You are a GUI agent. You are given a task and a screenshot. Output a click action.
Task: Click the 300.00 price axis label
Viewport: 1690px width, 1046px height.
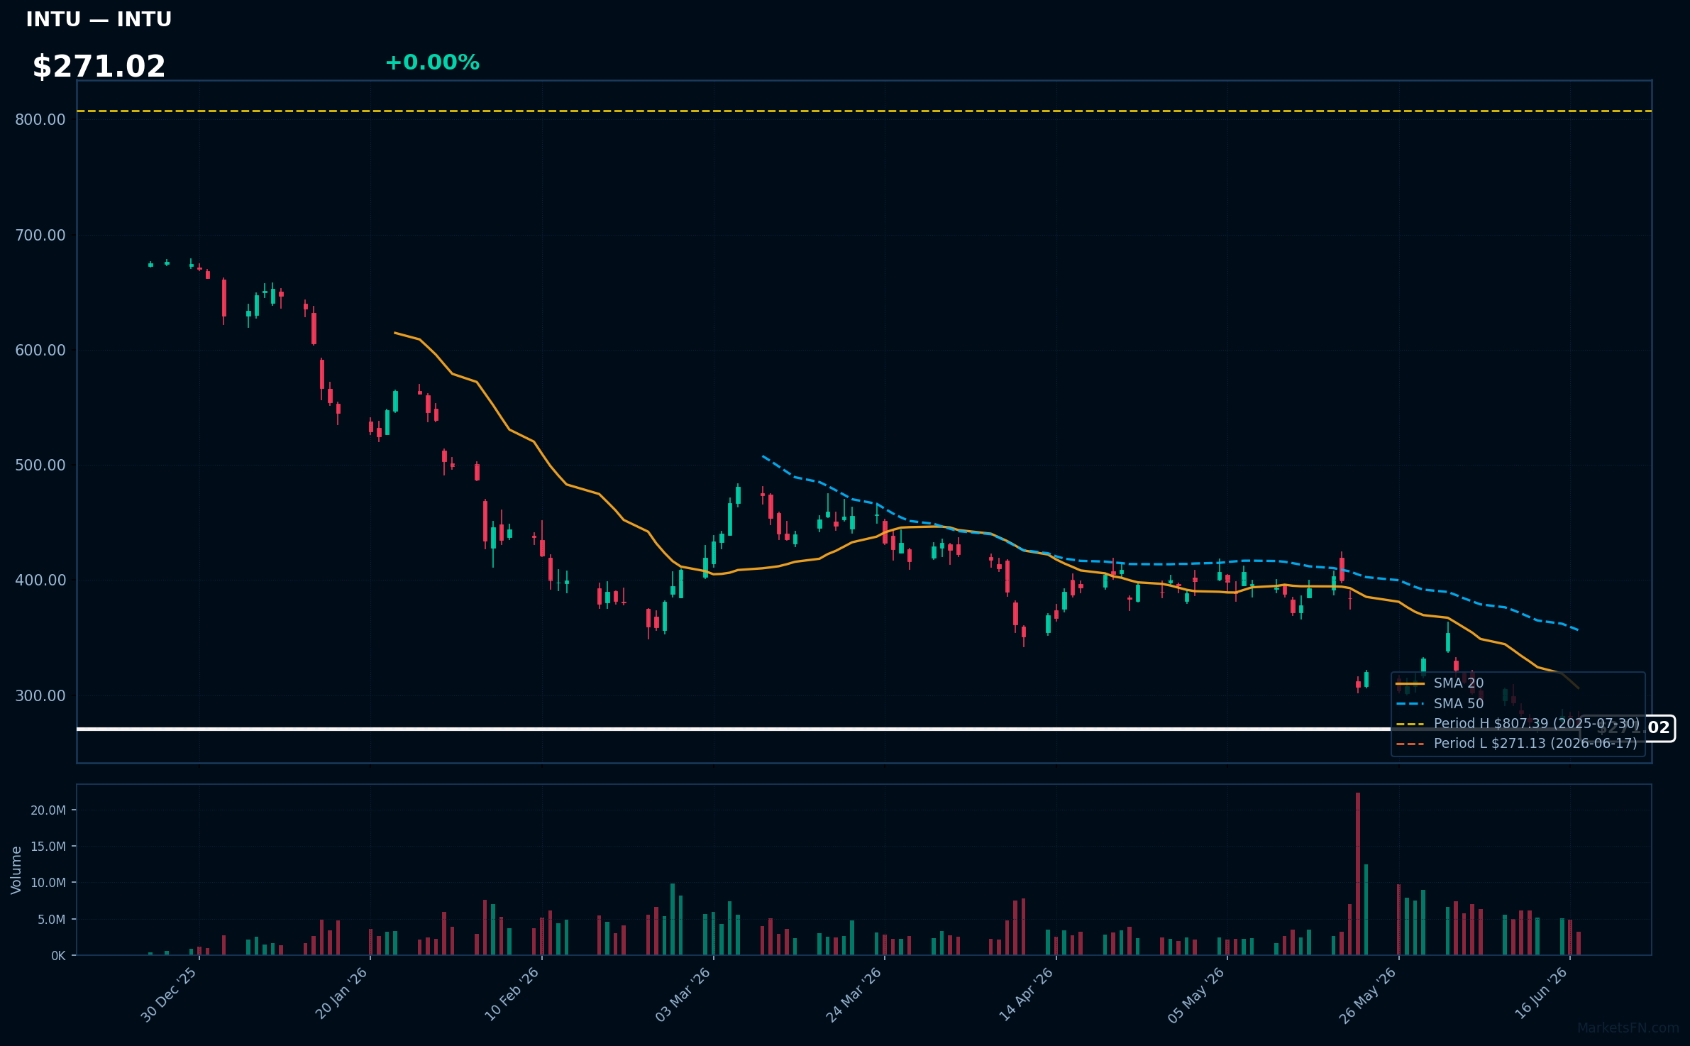[x=40, y=695]
